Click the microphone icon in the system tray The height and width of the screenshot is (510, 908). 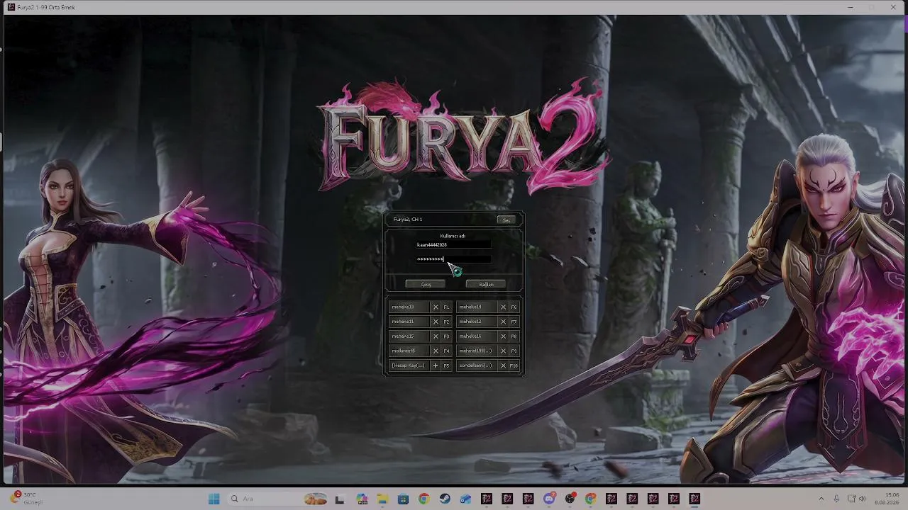[837, 499]
